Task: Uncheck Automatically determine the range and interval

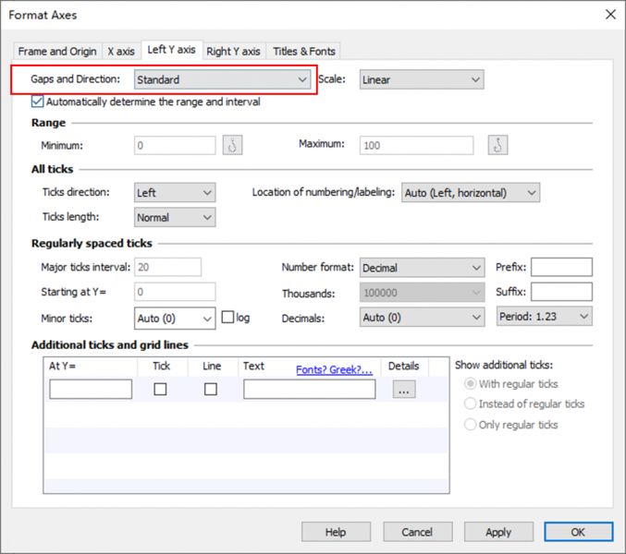Action: point(38,102)
